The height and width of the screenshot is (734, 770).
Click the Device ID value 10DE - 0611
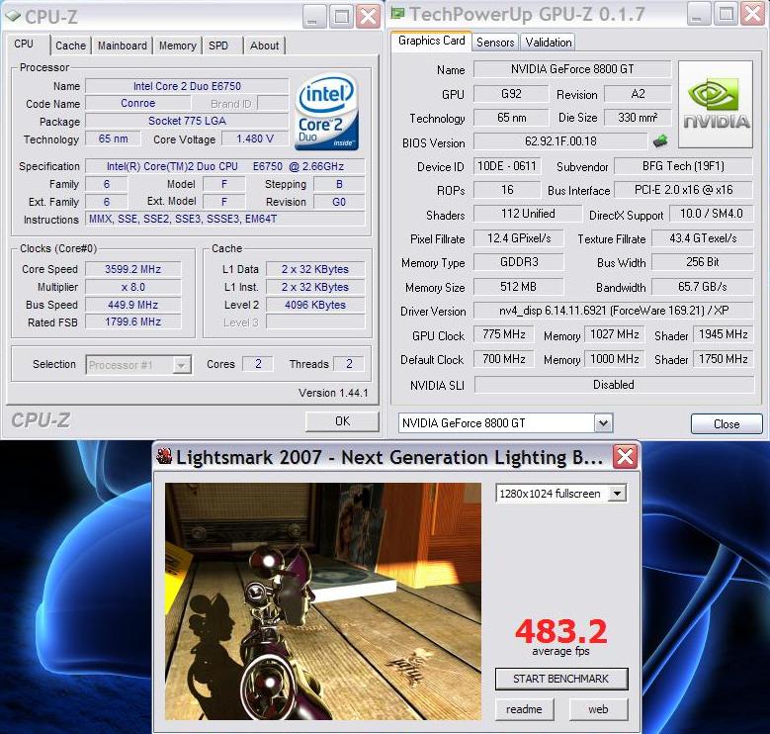pos(507,166)
